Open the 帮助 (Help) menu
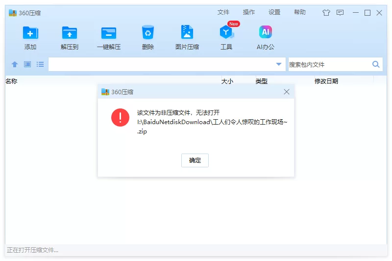The width and height of the screenshot is (392, 261). tap(300, 12)
